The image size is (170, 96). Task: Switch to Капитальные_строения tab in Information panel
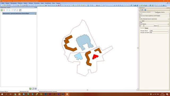click(x=147, y=12)
